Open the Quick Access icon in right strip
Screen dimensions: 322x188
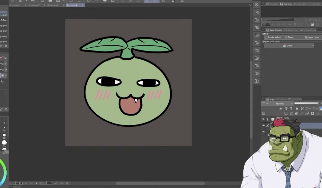tap(257, 5)
